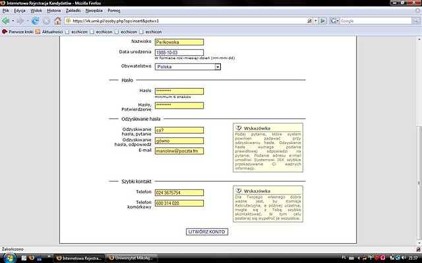Click the switch windows quick launch icon
The width and height of the screenshot is (422, 263).
tap(40, 258)
